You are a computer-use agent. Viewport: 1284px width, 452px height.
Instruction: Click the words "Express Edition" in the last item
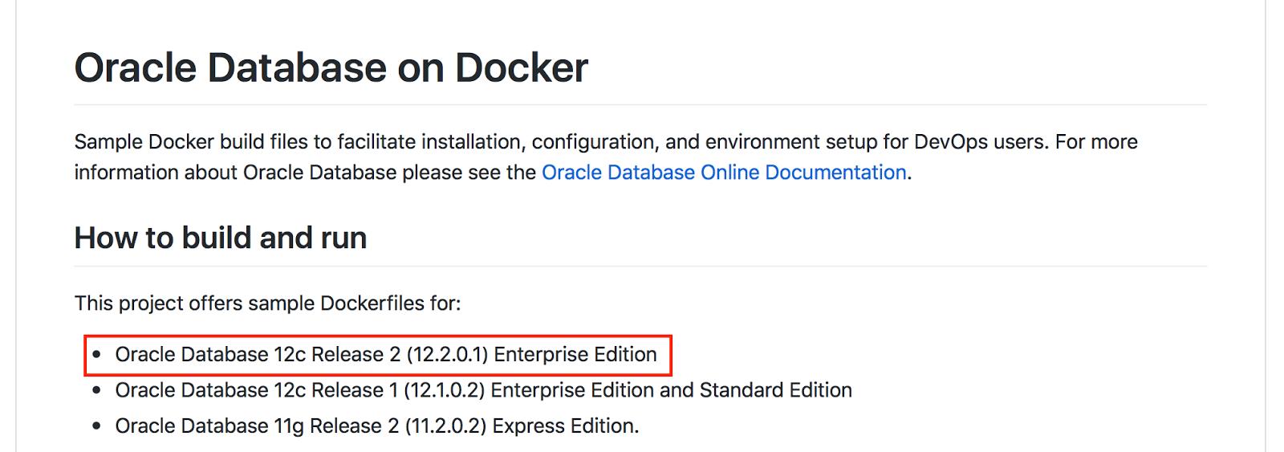click(565, 426)
